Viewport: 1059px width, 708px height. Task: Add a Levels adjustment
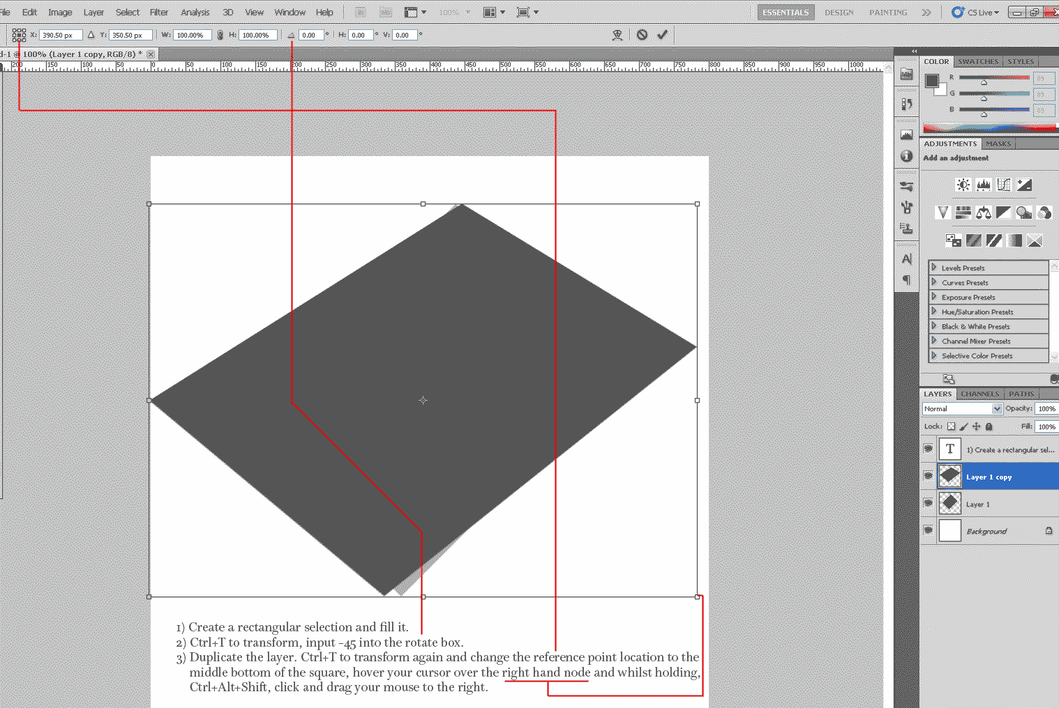tap(984, 185)
